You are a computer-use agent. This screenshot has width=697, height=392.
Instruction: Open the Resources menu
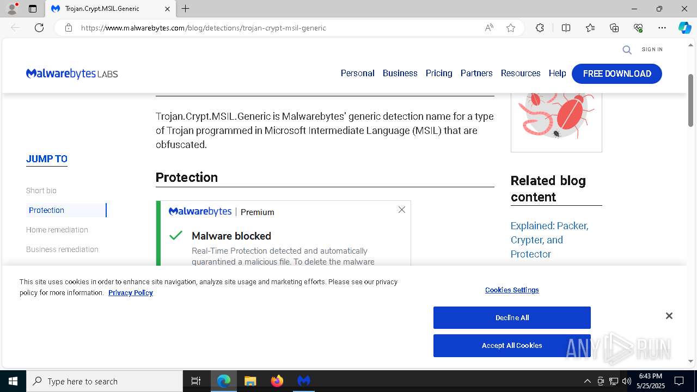coord(521,73)
